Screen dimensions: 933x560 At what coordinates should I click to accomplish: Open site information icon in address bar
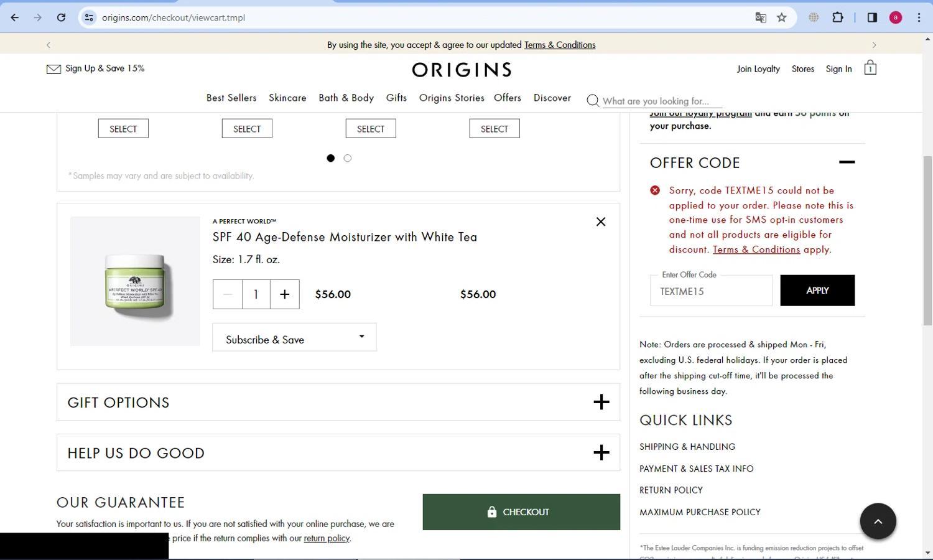[89, 17]
